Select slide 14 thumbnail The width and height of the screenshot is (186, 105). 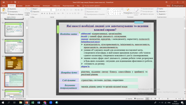click(x=14, y=63)
